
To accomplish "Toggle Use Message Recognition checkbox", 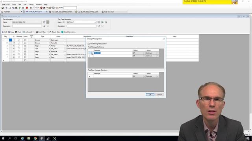I will click(x=89, y=43).
